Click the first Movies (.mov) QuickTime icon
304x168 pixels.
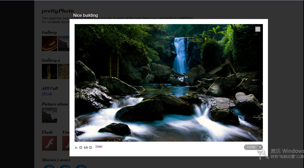pos(49,166)
